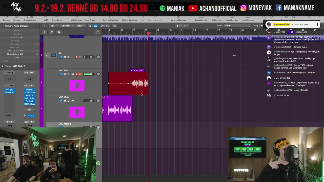This screenshot has width=324, height=182.
Task: Open the command-click tool menu
Action: tap(186, 26)
